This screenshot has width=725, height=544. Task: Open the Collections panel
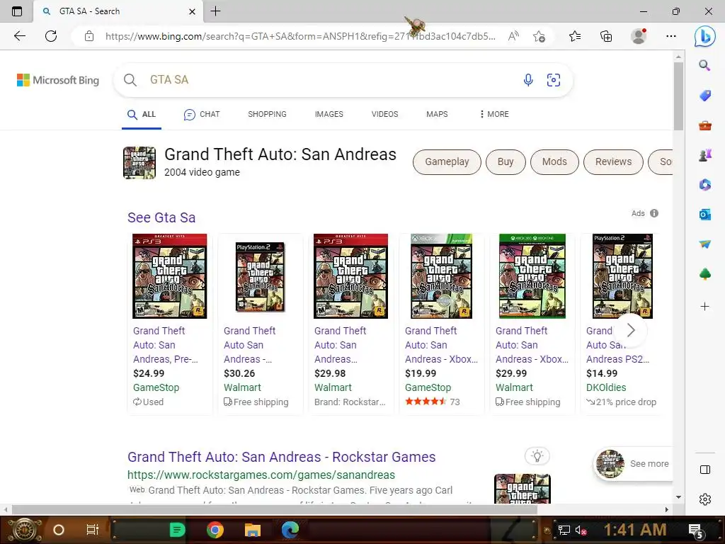(606, 36)
